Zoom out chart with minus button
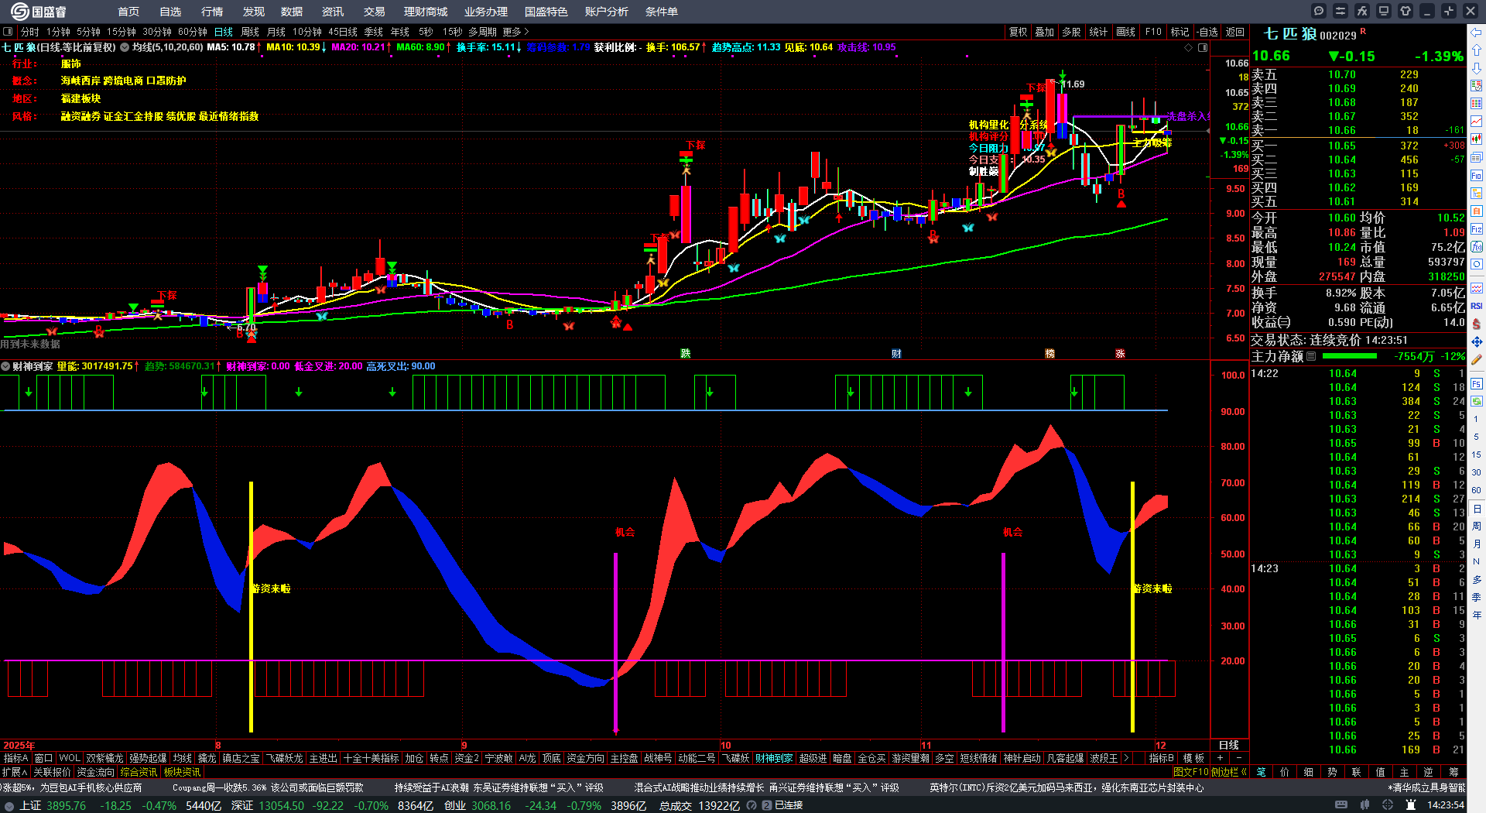 click(x=1238, y=758)
